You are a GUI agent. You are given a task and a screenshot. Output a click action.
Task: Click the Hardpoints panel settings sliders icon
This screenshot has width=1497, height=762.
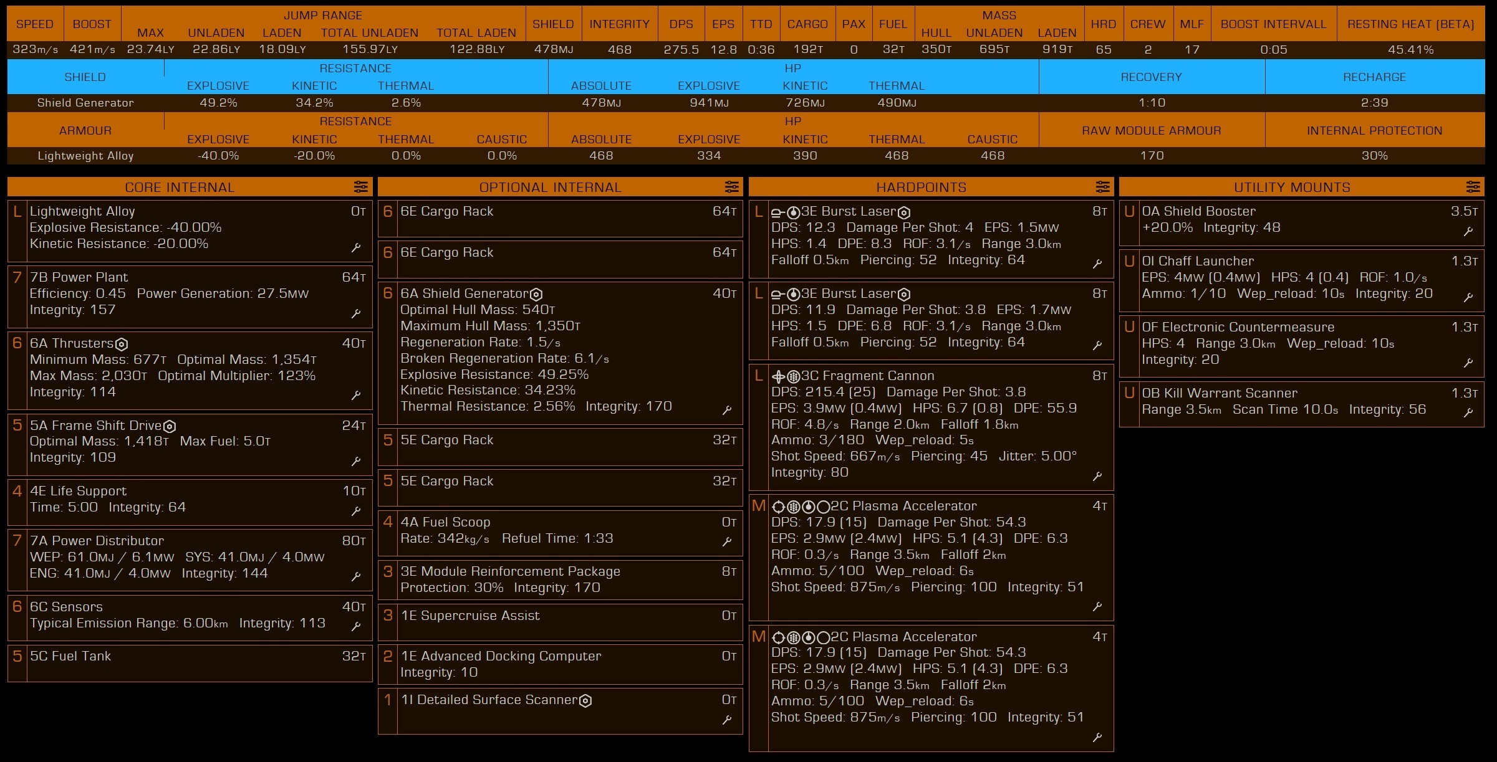[1102, 187]
